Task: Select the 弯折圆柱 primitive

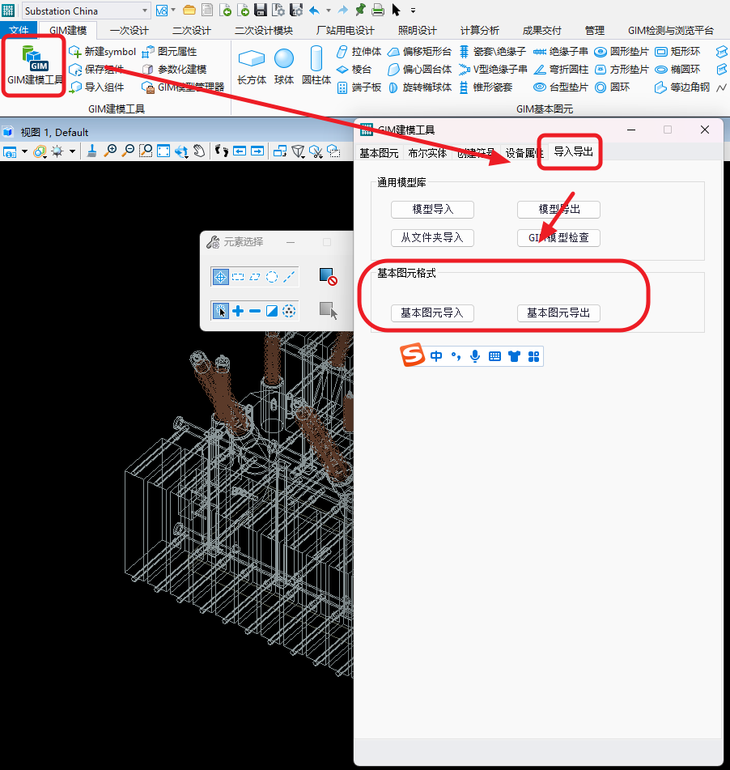Action: (561, 70)
